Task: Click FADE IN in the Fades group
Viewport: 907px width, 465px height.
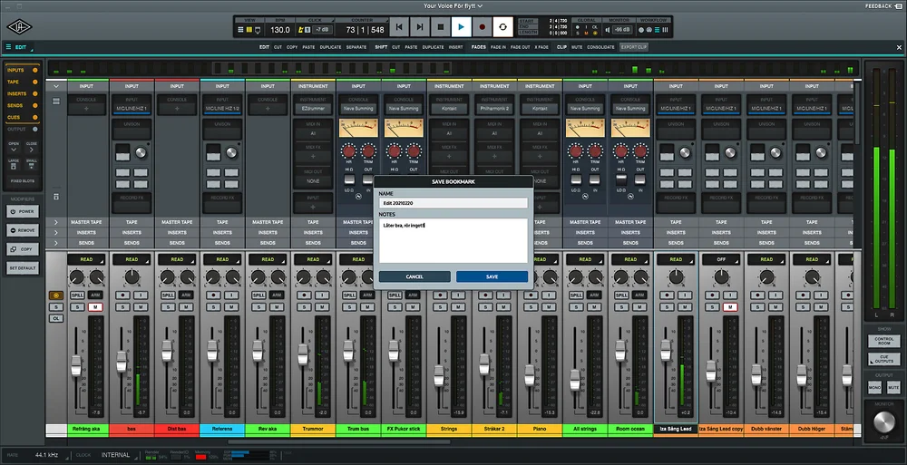Action: (498, 47)
